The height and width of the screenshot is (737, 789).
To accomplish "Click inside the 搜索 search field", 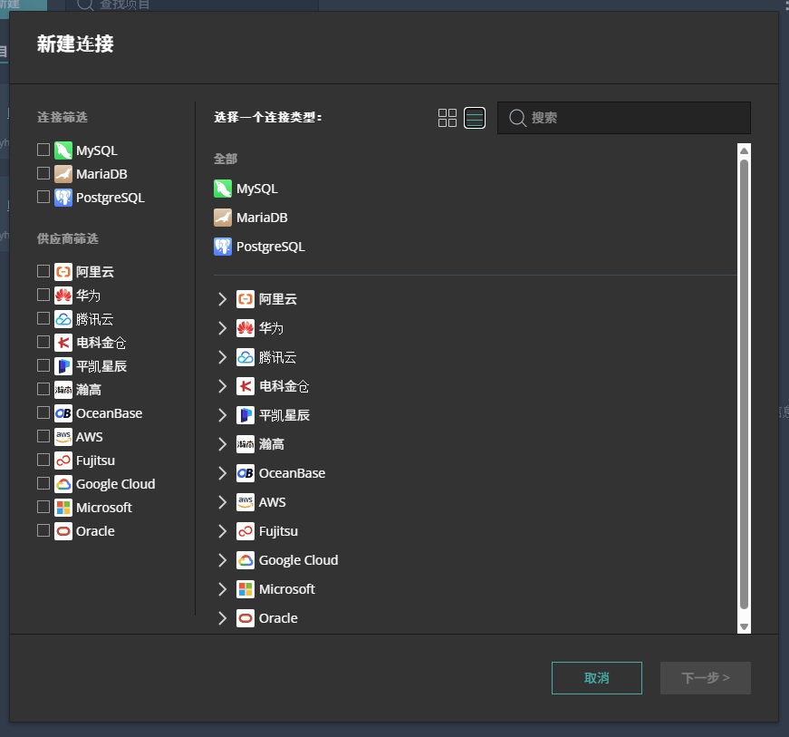I will (625, 117).
